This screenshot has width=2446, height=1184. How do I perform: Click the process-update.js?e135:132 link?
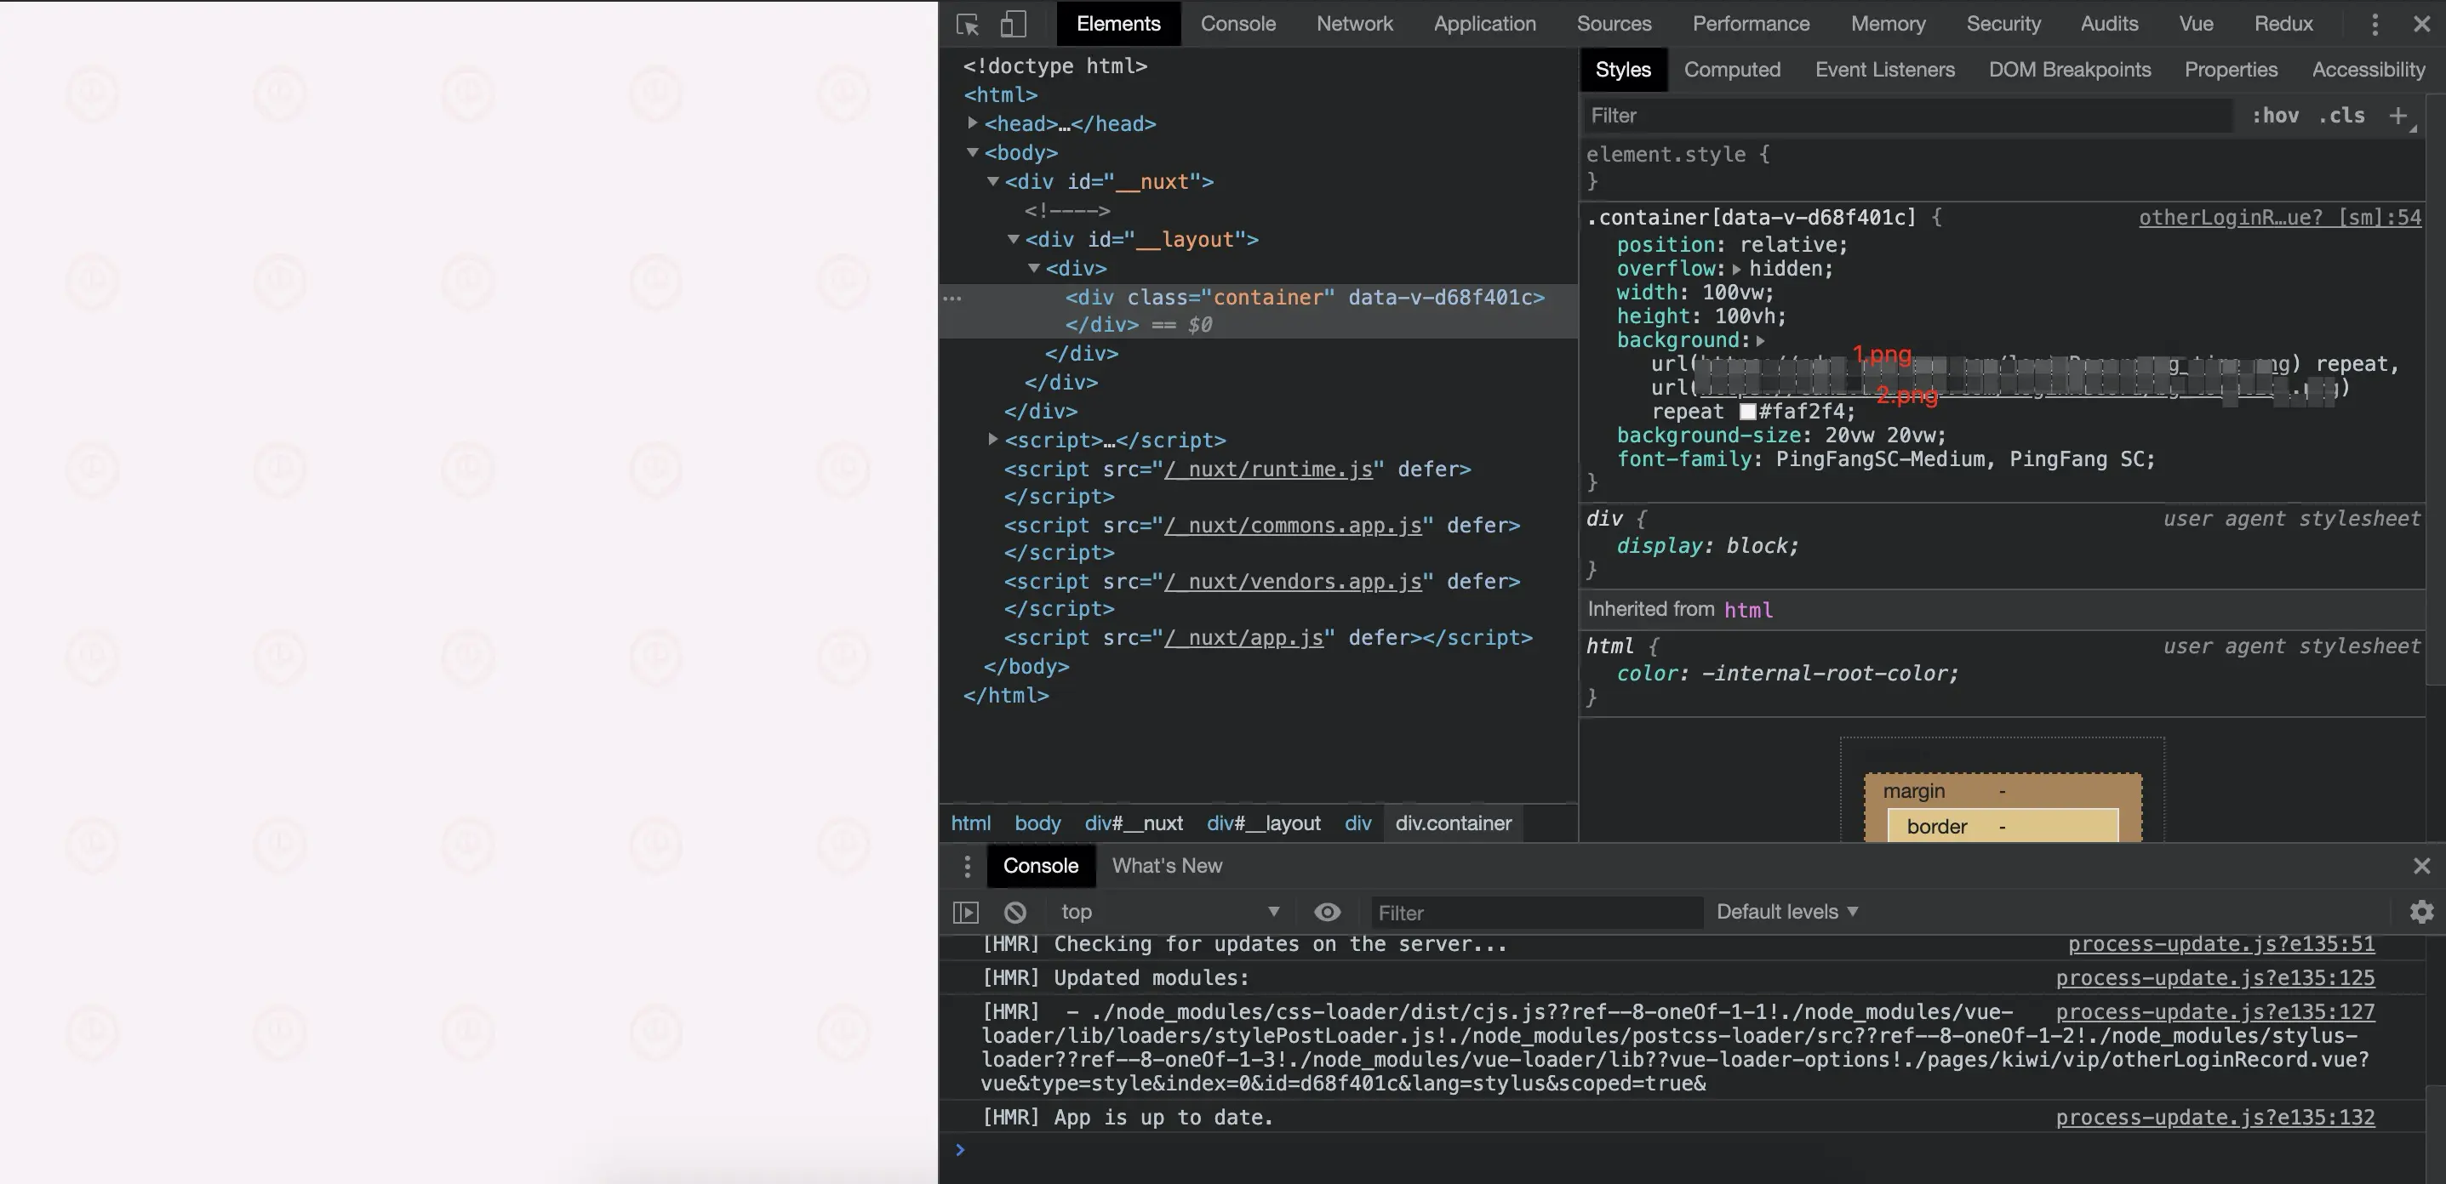2215,1118
